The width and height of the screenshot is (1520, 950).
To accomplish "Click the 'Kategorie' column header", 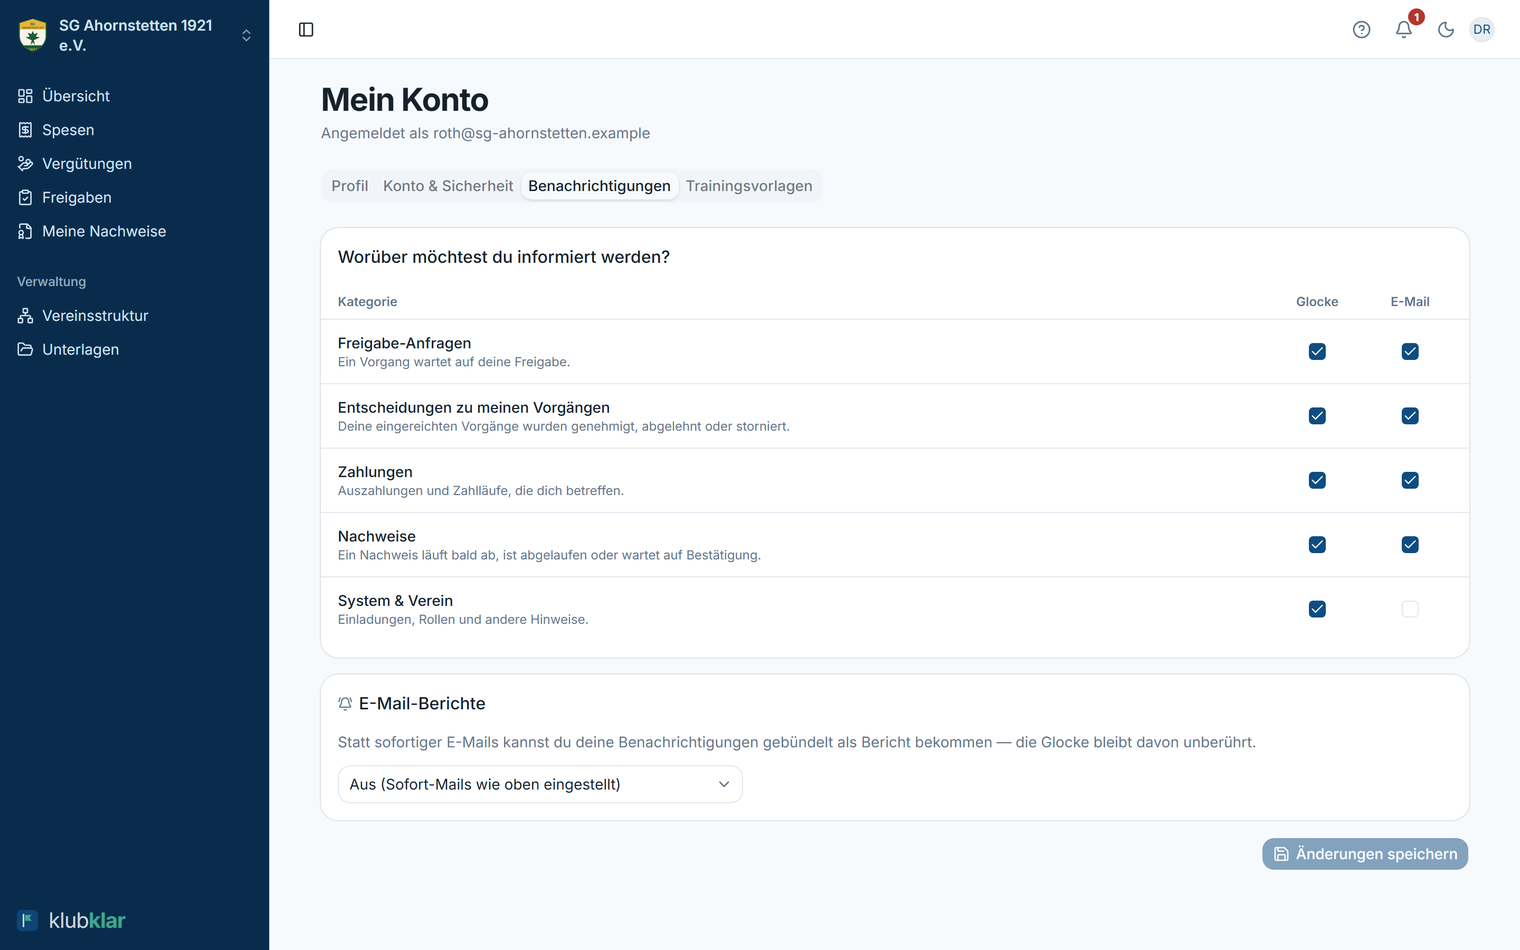I will tap(367, 301).
